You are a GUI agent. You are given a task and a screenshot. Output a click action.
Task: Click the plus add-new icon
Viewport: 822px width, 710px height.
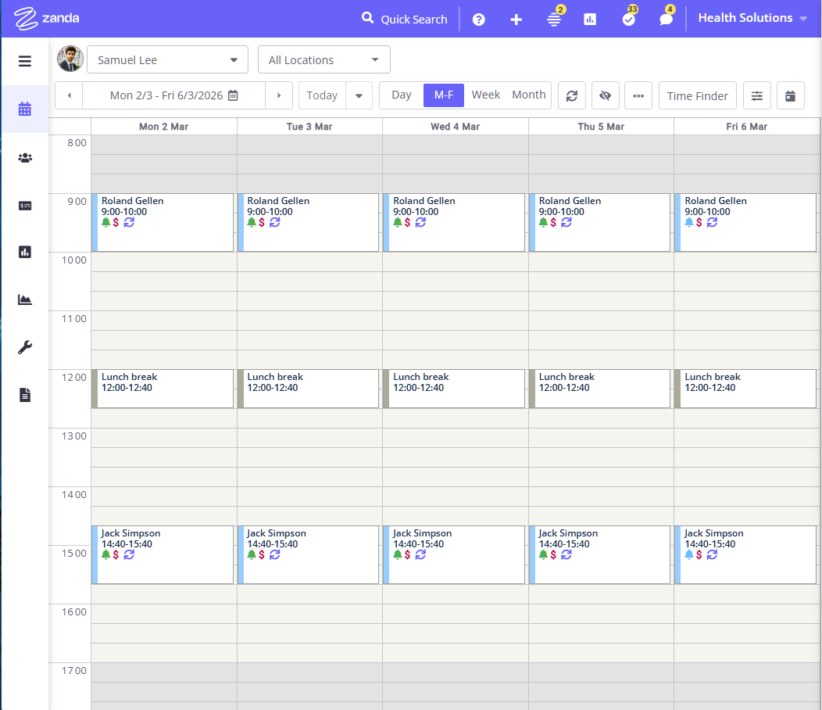click(x=516, y=20)
